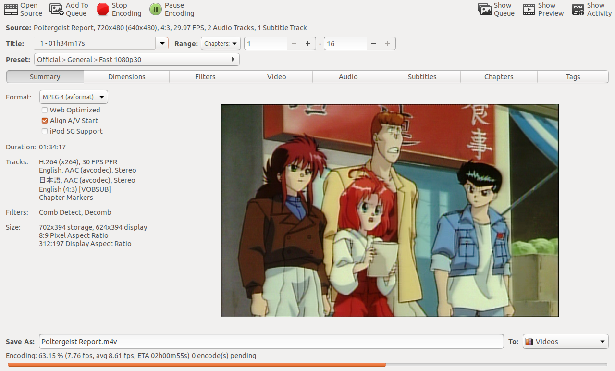The height and width of the screenshot is (371, 615).
Task: Click the encoding progress bar
Action: pos(307,365)
